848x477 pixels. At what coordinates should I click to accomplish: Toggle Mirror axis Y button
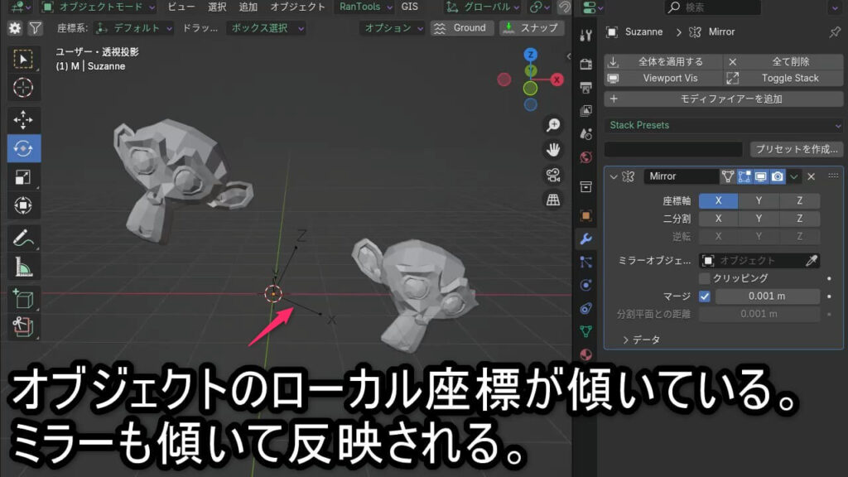[x=759, y=200]
